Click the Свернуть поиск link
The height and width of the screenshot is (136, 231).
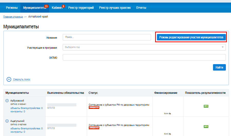[x=22, y=79]
